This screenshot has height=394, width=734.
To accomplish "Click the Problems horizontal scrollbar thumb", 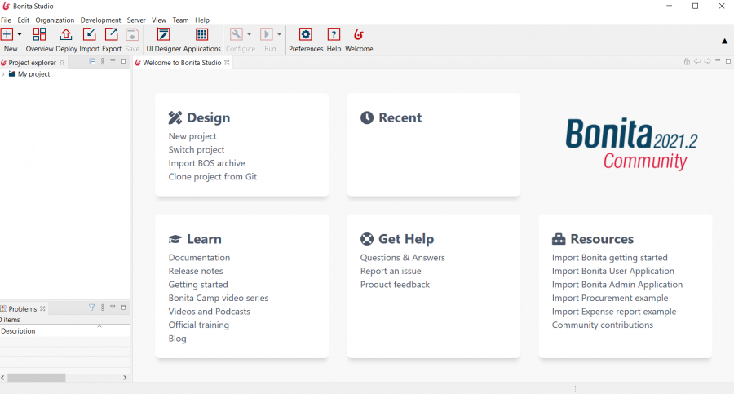I will [37, 378].
